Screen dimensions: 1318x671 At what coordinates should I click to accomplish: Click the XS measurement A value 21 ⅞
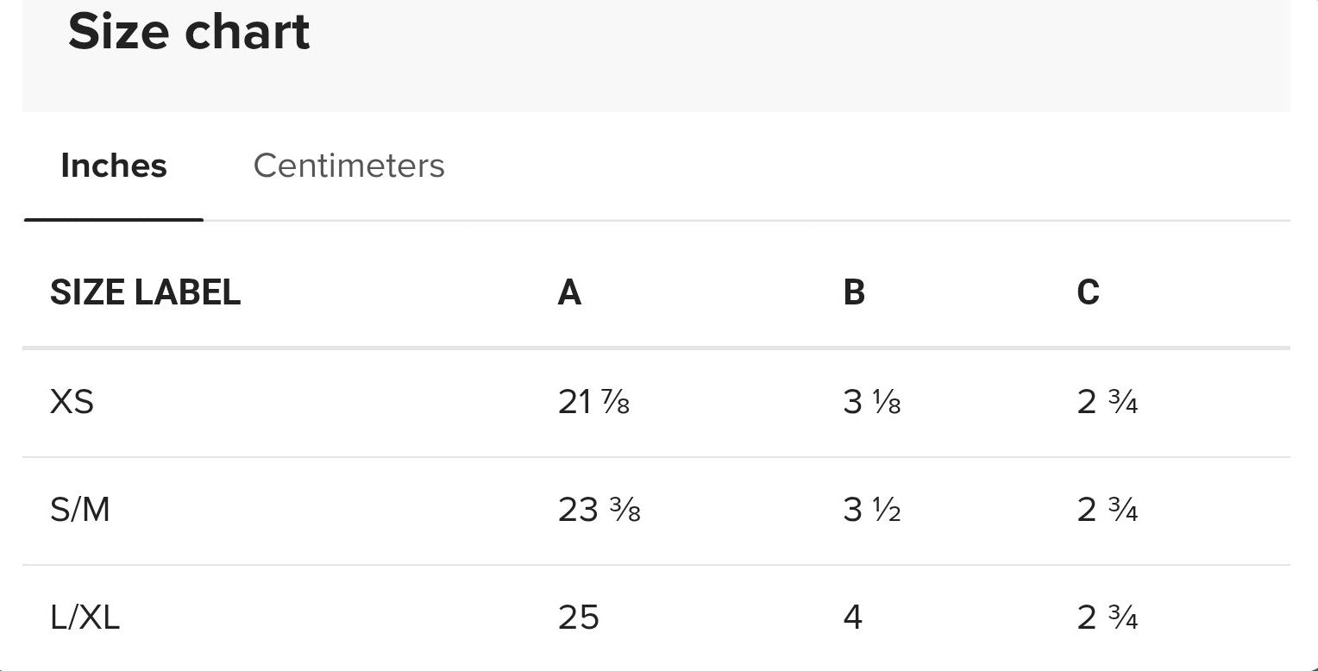click(593, 402)
